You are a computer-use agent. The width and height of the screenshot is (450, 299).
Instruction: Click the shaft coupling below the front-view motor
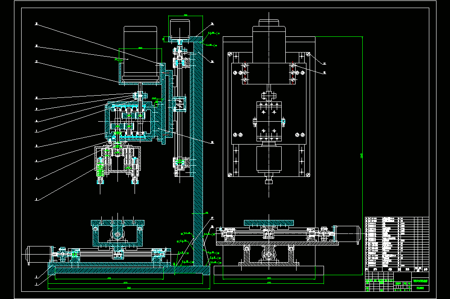point(269,96)
